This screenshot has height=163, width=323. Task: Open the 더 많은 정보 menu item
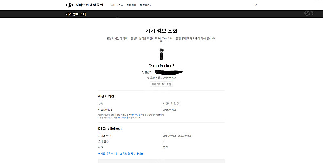click(146, 5)
